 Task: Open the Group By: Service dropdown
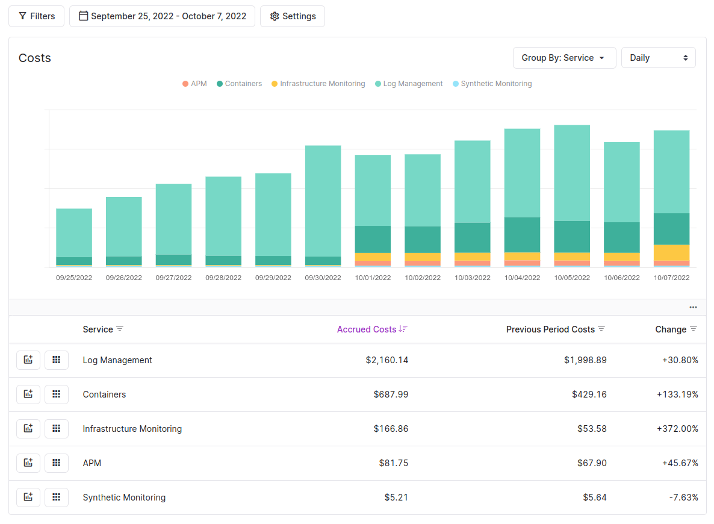[x=564, y=57]
